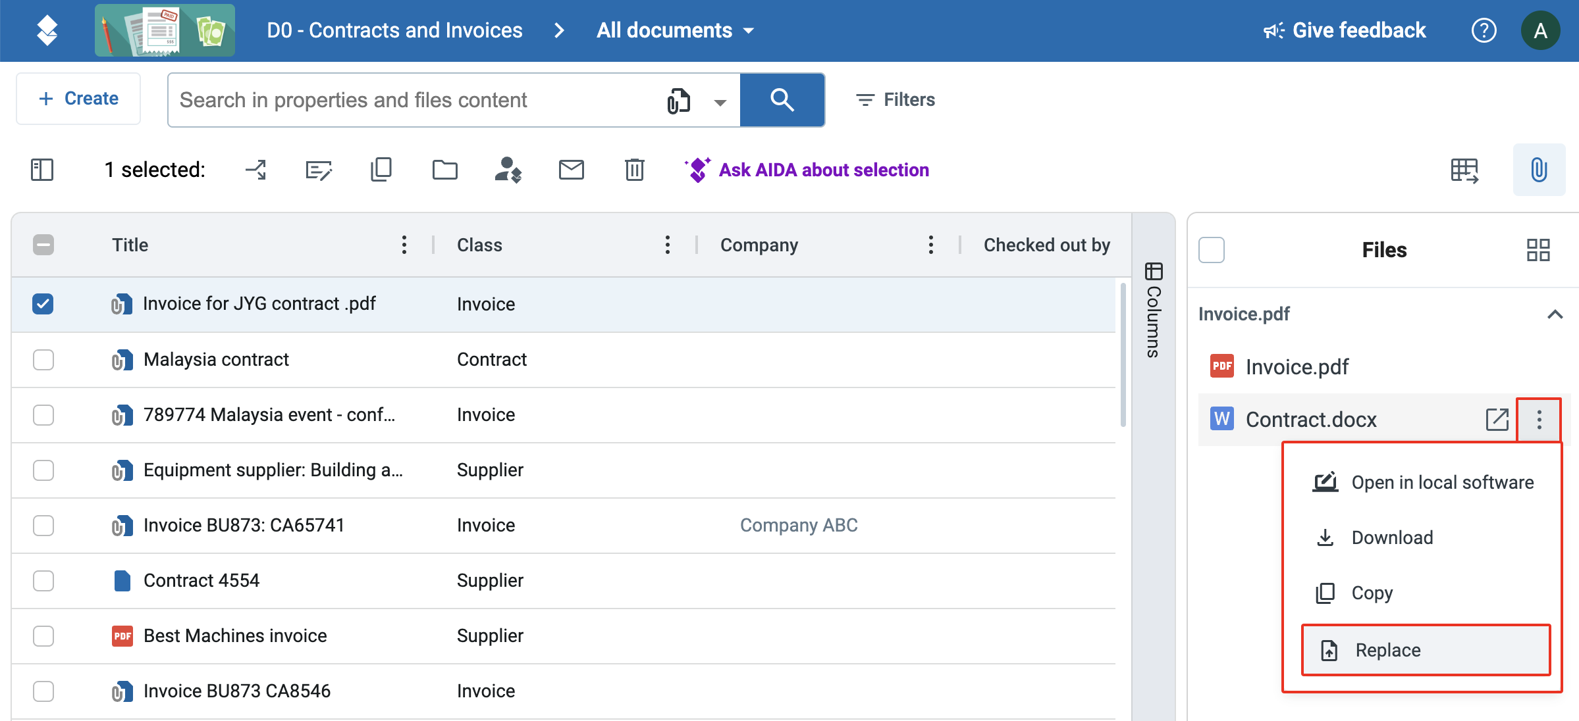Check the Contract 4554 row checkbox

43,581
